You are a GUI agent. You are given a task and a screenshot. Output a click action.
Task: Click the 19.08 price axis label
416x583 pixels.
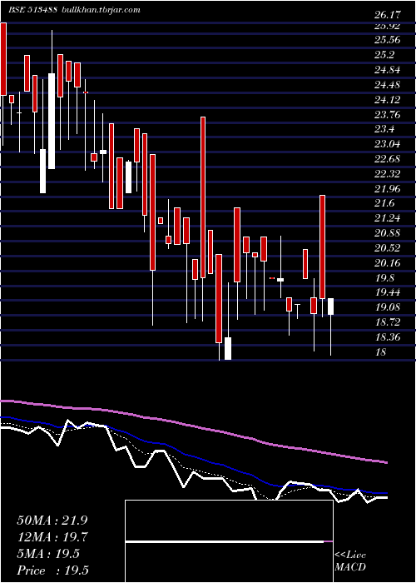point(388,307)
